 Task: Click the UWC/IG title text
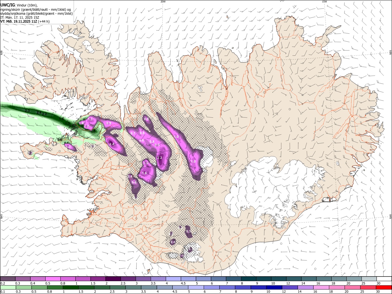(7, 5)
